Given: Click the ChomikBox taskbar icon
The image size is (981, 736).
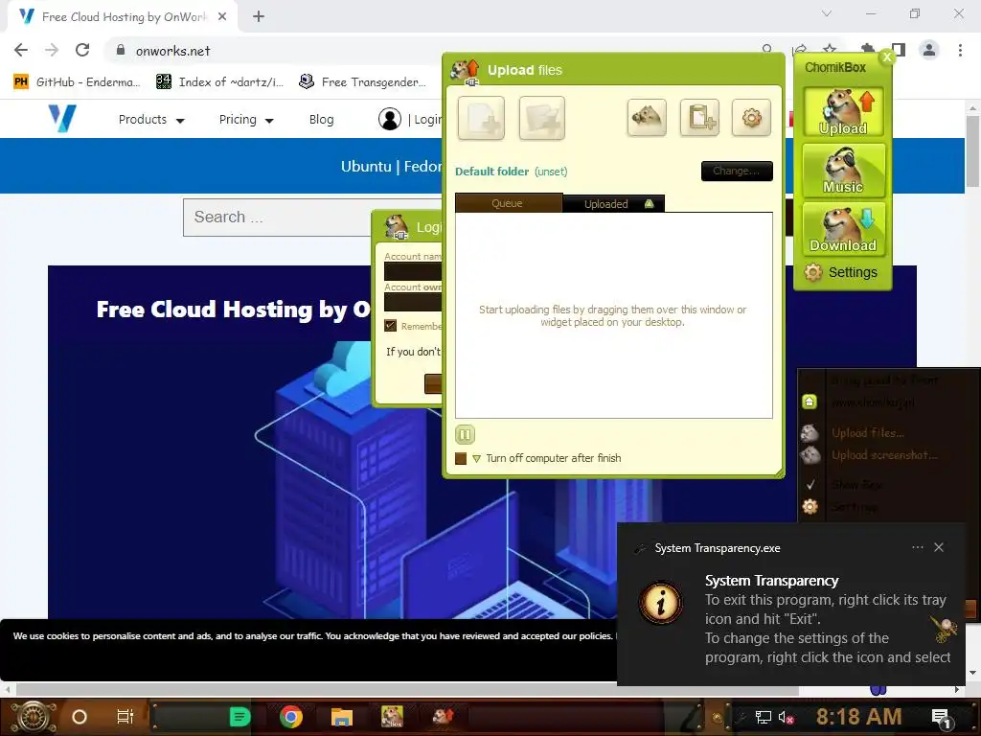Looking at the screenshot, I should pyautogui.click(x=392, y=717).
